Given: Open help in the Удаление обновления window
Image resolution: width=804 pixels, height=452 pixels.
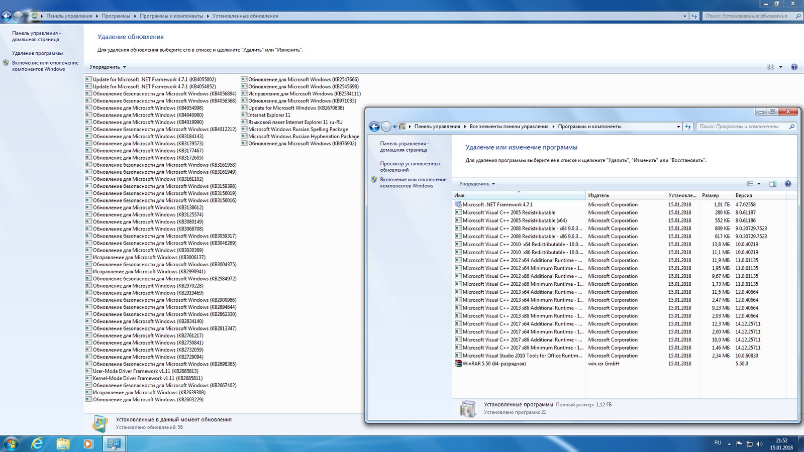Looking at the screenshot, I should (794, 67).
